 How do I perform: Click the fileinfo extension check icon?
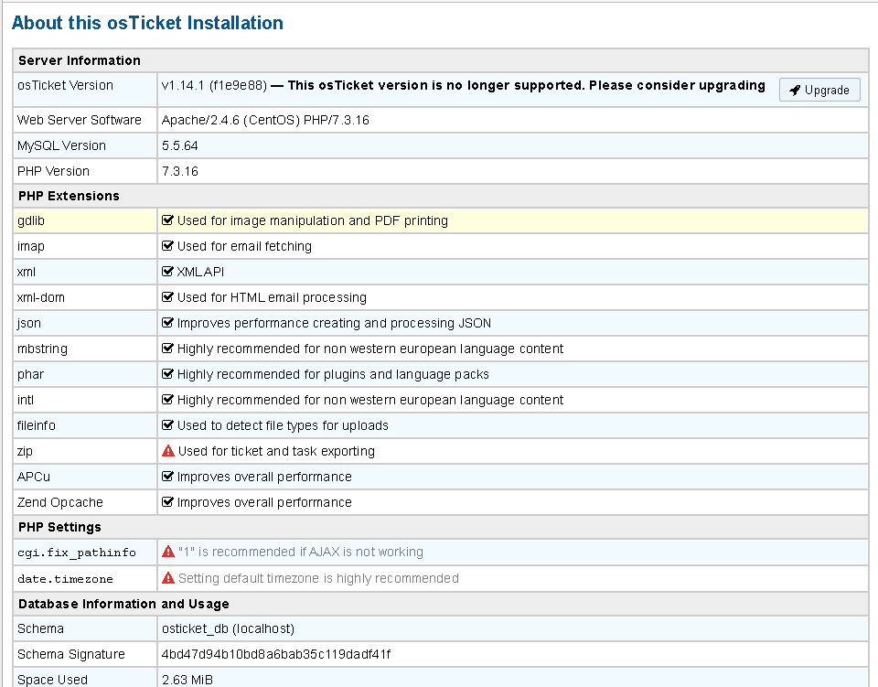point(168,425)
